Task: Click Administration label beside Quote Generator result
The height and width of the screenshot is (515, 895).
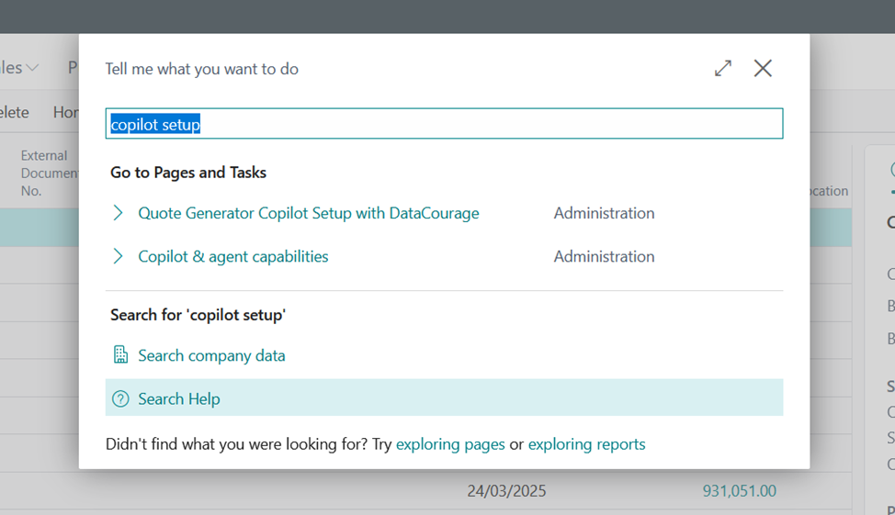Action: tap(604, 213)
